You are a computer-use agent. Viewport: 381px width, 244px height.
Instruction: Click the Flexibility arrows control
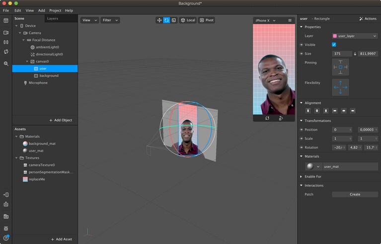point(340,87)
